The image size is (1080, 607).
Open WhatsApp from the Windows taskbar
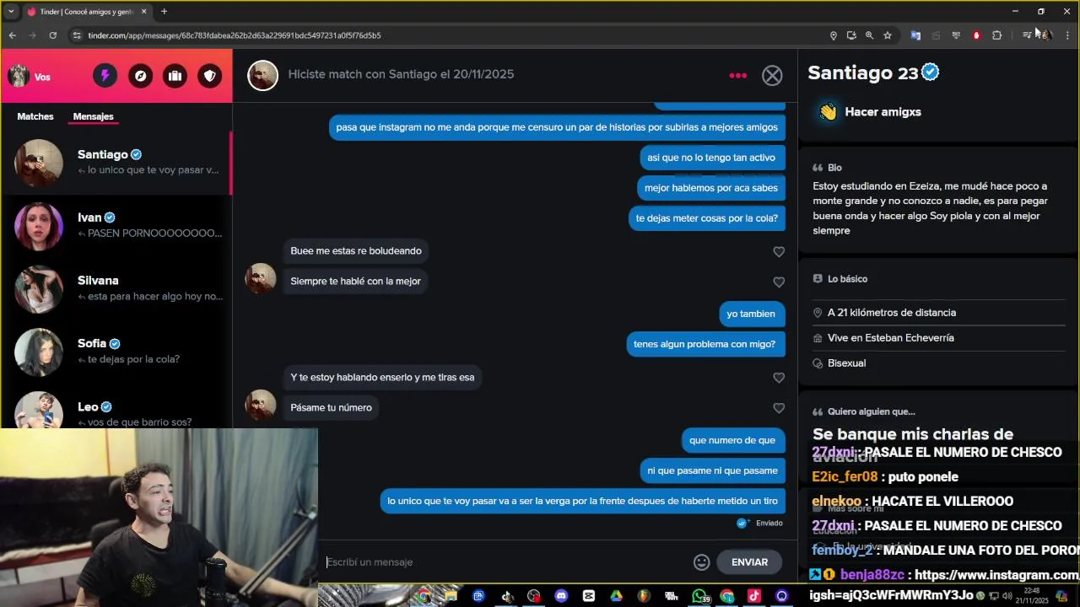point(700,596)
